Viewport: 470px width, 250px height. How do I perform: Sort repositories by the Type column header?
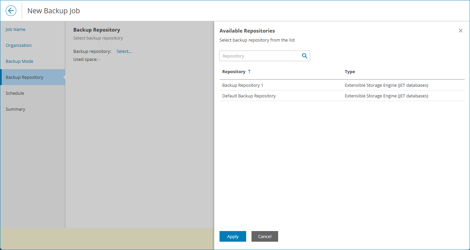(x=350, y=71)
